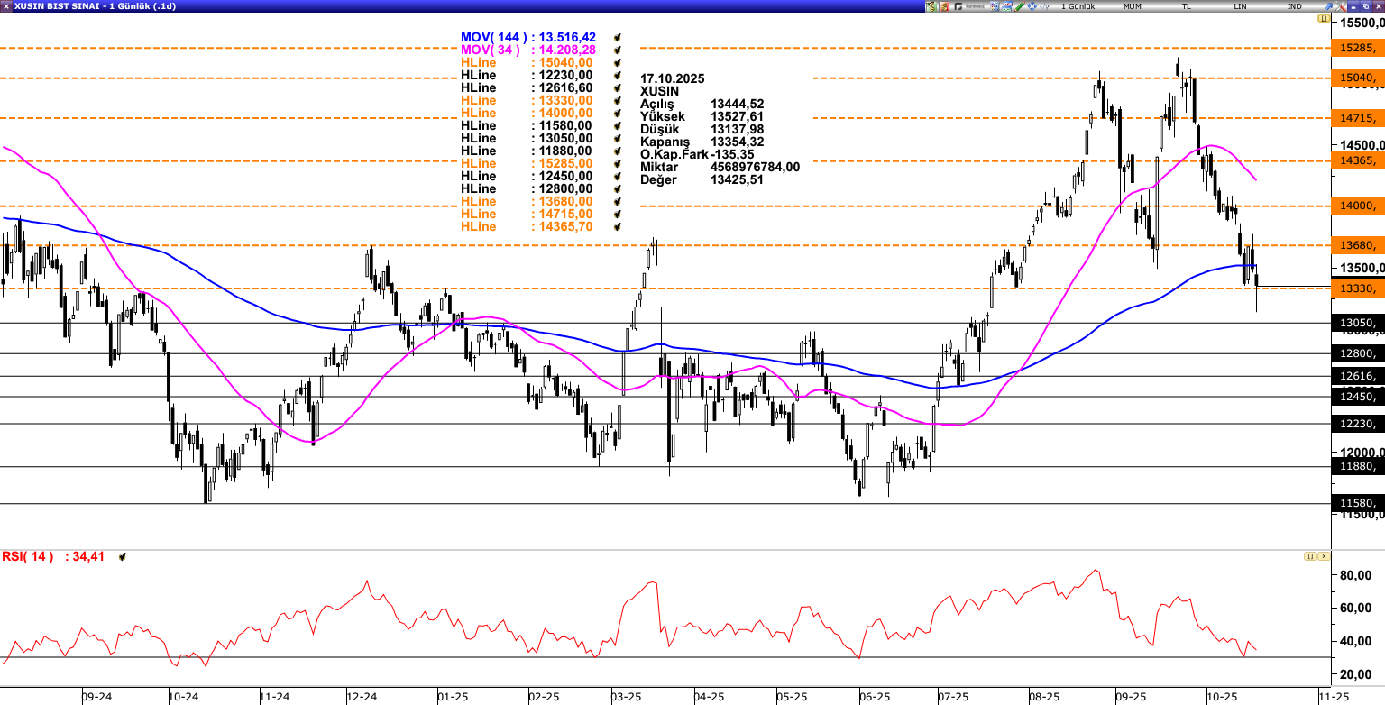The image size is (1385, 705).
Task: Click the maximize bracket icon on RSI panel
Action: pyautogui.click(x=1309, y=557)
